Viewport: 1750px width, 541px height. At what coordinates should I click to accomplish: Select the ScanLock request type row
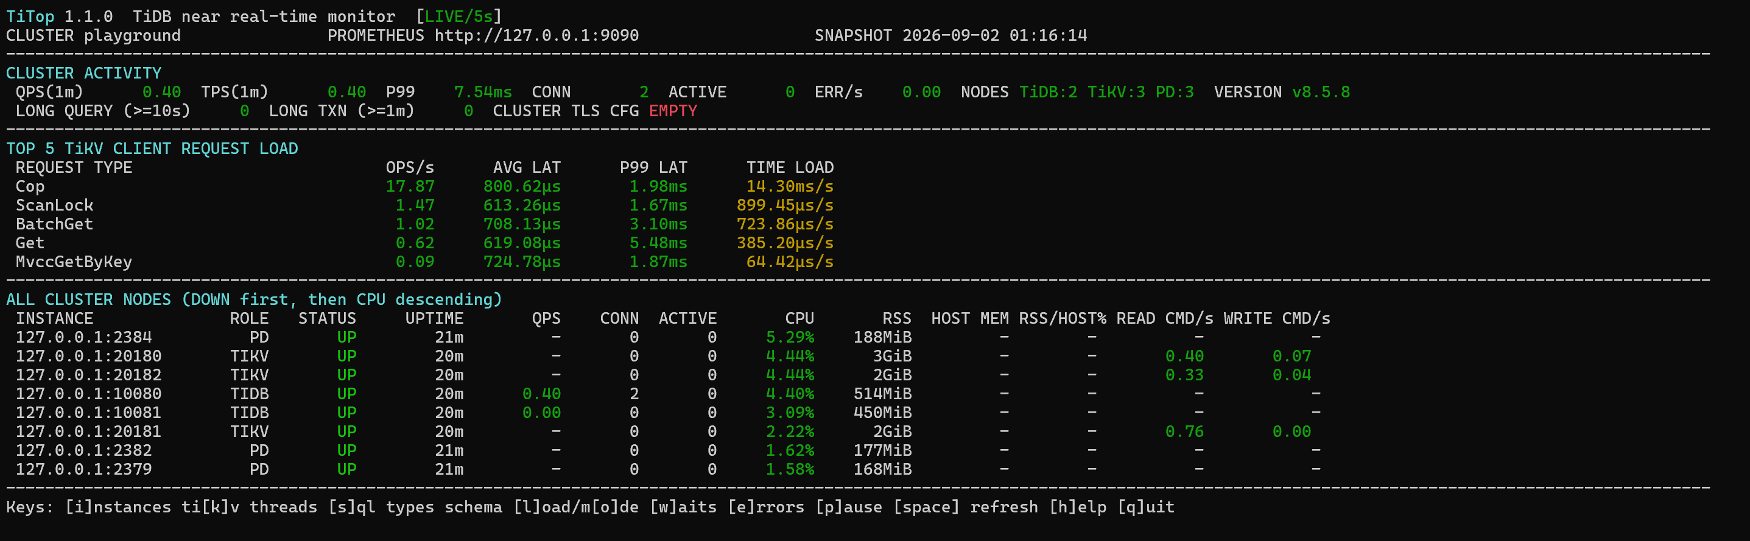pyautogui.click(x=424, y=206)
